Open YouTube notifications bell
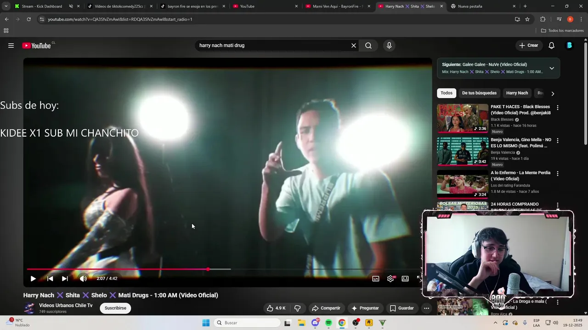The width and height of the screenshot is (588, 330). tap(552, 45)
